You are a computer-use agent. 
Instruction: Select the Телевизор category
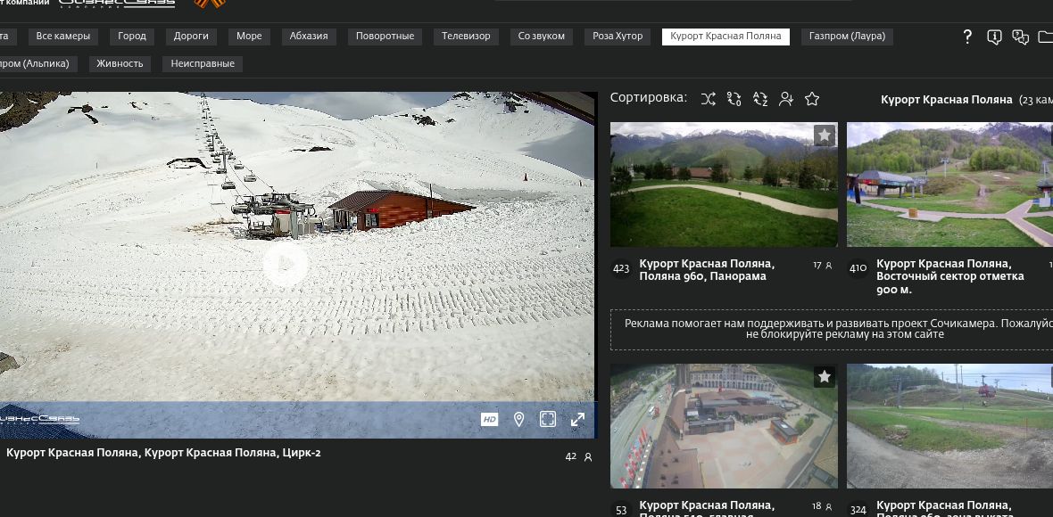coord(466,37)
